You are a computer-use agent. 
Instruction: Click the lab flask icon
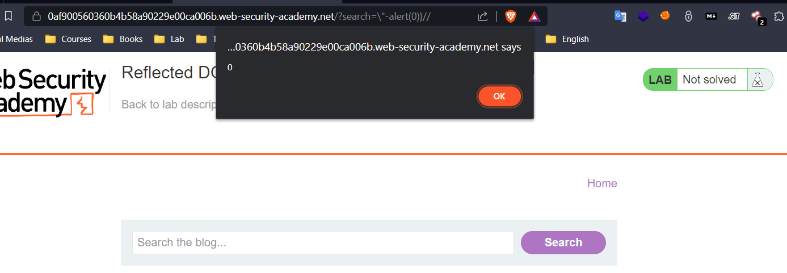tap(757, 80)
